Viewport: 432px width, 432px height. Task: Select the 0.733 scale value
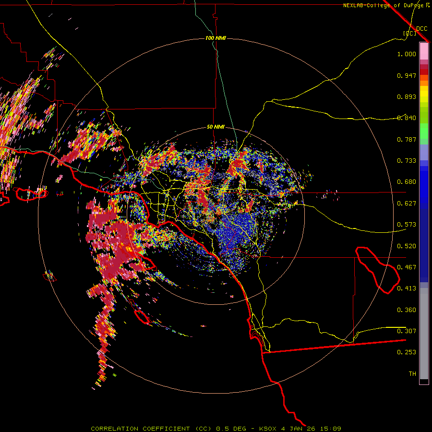click(407, 161)
